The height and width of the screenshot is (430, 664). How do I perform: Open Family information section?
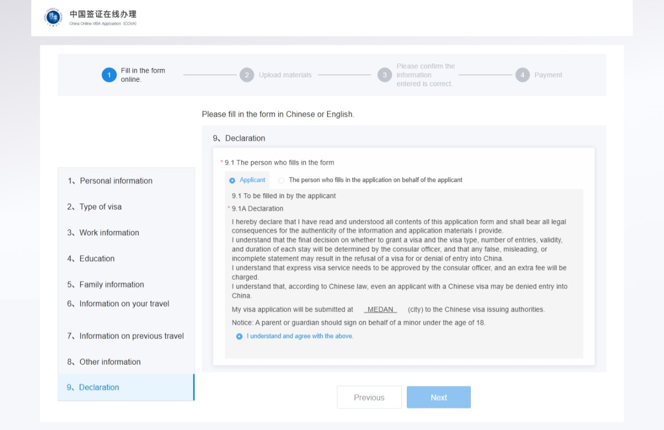111,285
